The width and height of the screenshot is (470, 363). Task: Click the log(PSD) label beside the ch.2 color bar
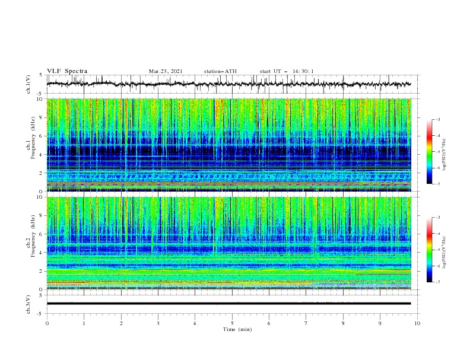444,252
